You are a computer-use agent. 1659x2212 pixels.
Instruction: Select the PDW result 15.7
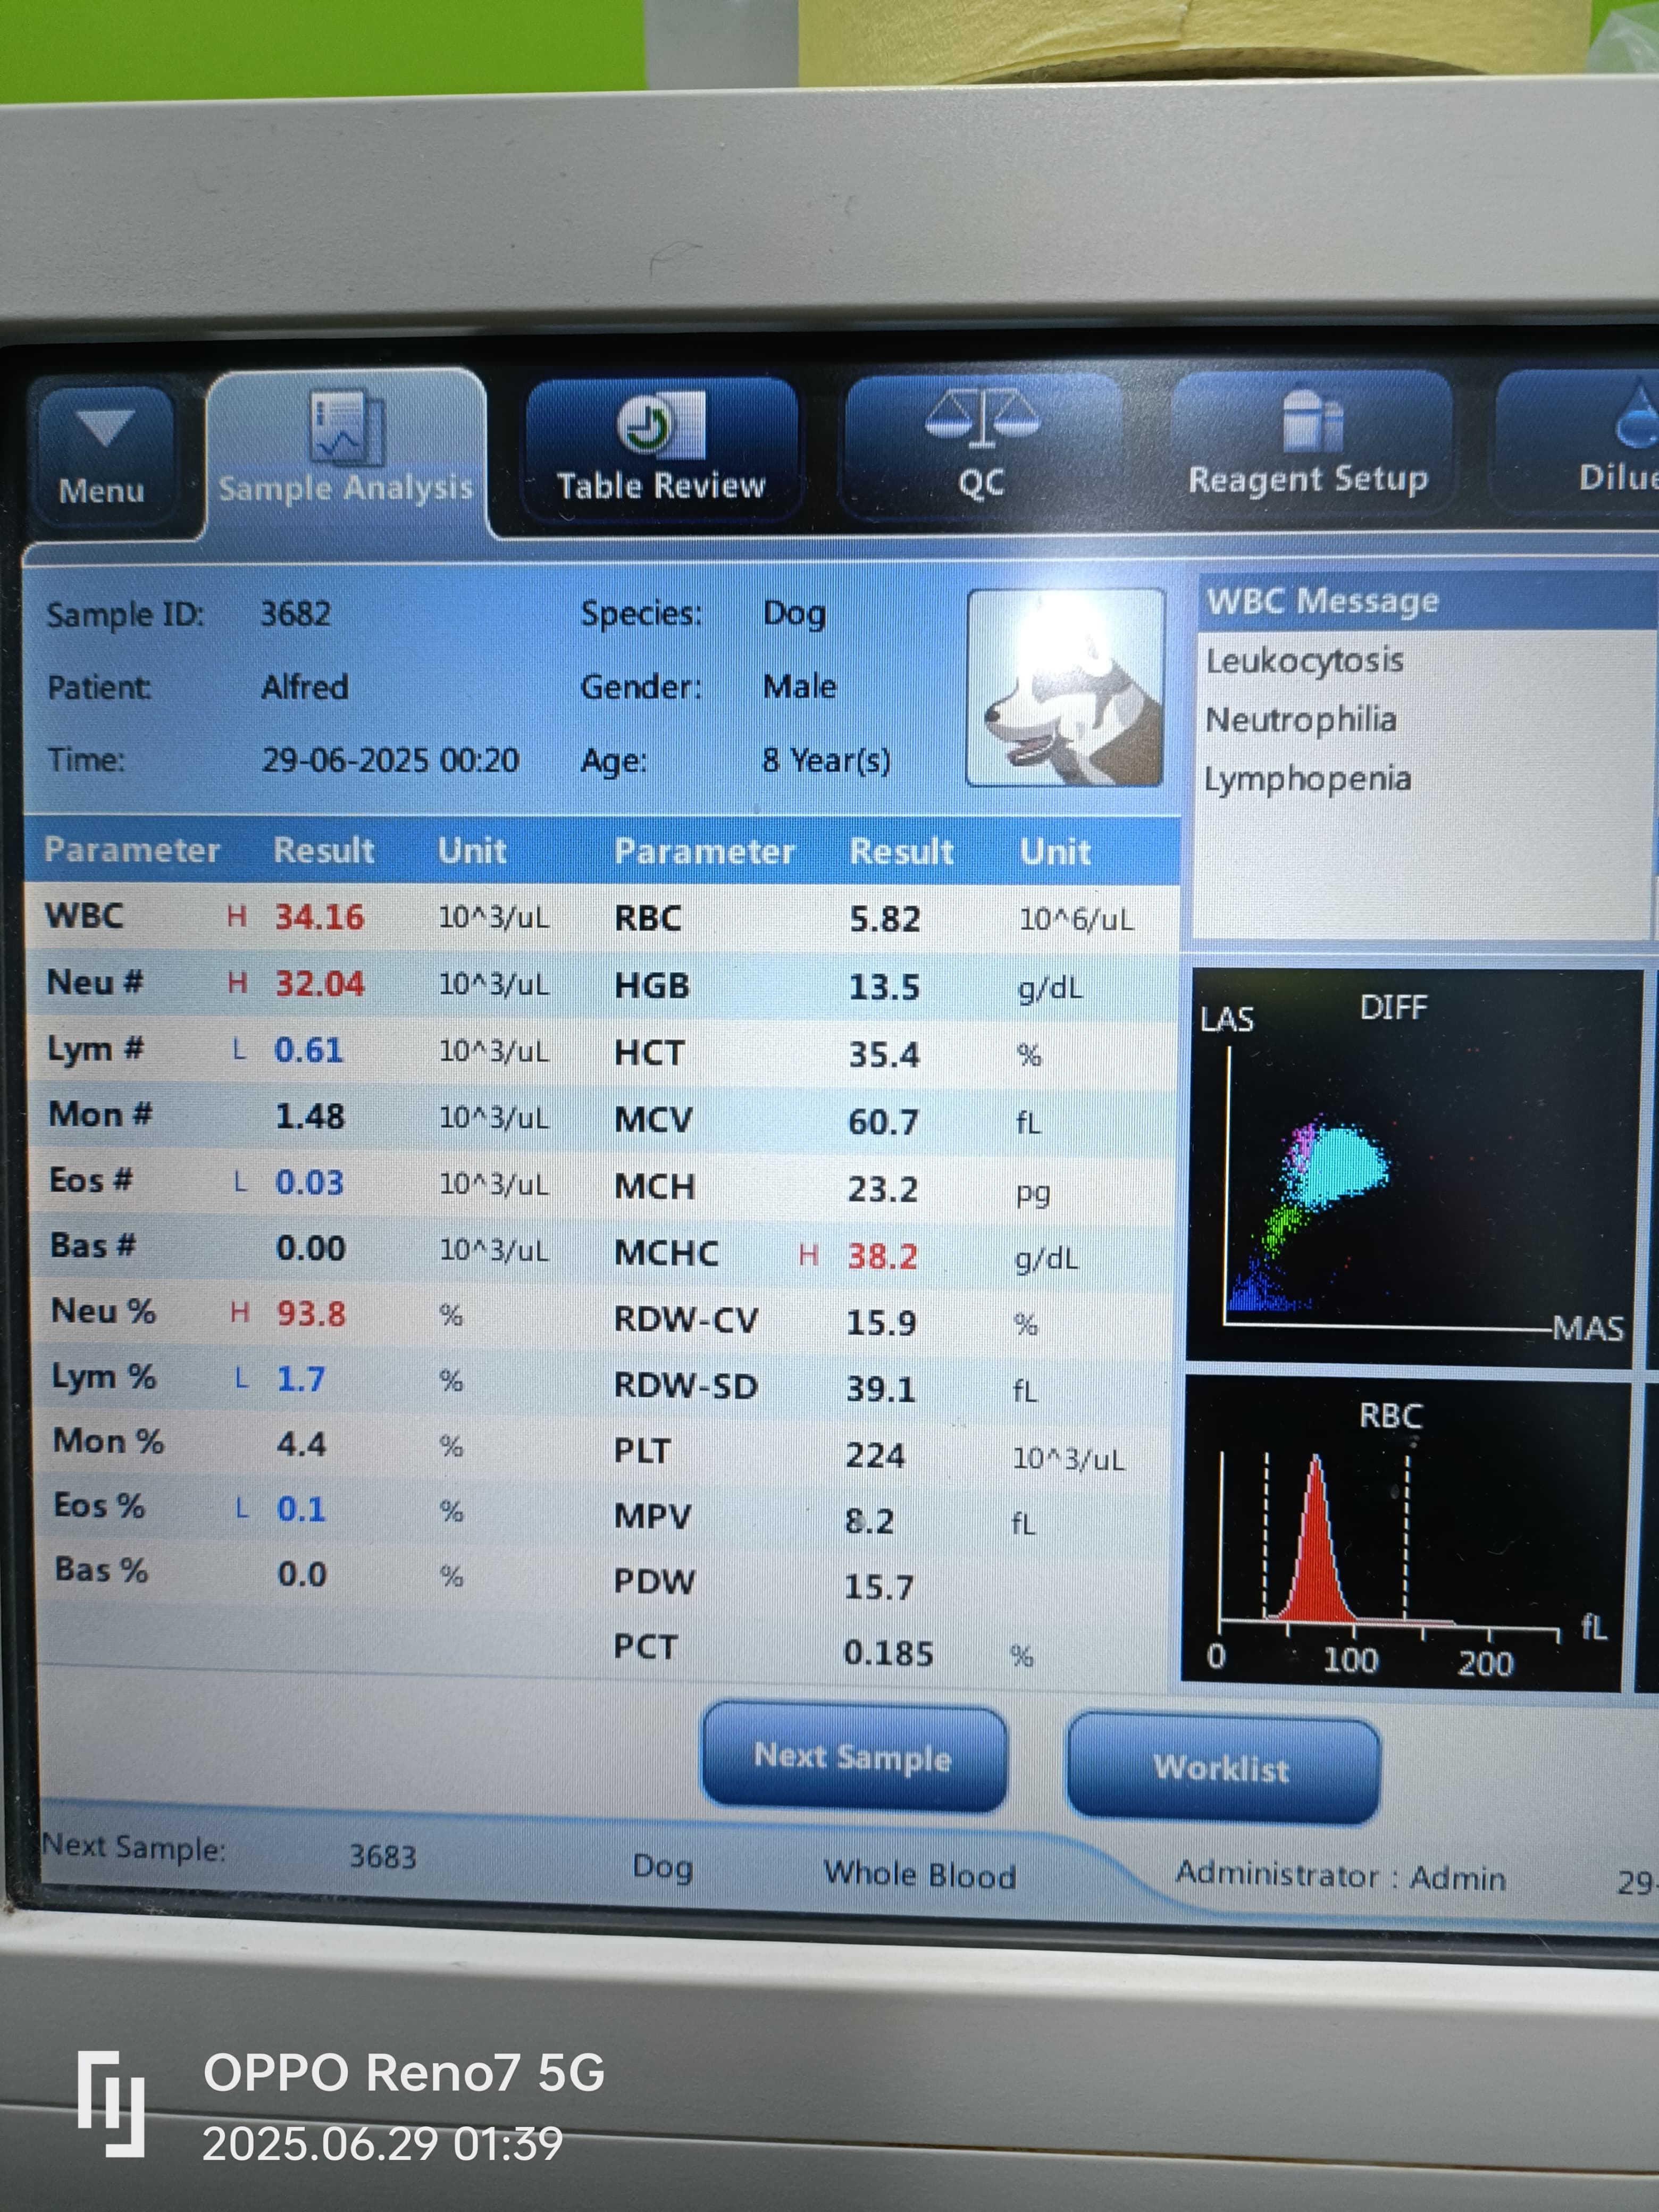coord(879,1587)
